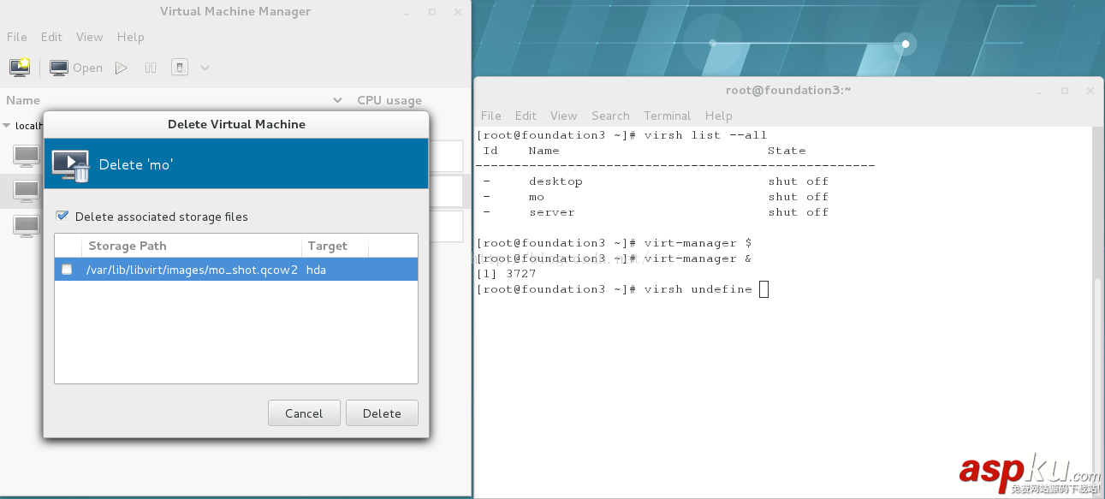Open Edit menu in Virtual Machine Manager
Screen dimensions: 1105x499
(51, 37)
